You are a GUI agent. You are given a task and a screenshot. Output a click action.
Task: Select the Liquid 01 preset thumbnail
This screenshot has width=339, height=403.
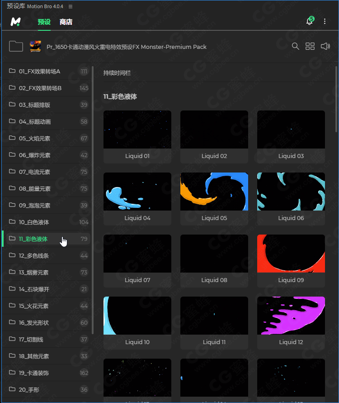[137, 130]
